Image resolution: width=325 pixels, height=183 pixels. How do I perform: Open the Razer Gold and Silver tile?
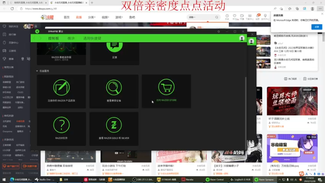(114, 129)
